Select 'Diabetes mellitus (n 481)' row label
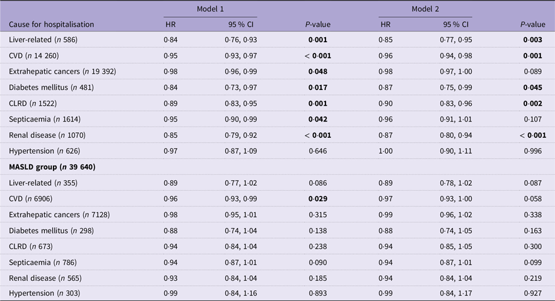This screenshot has height=301, width=555. click(51, 88)
